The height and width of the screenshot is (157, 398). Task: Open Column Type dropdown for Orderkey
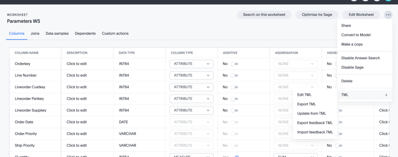[192, 64]
